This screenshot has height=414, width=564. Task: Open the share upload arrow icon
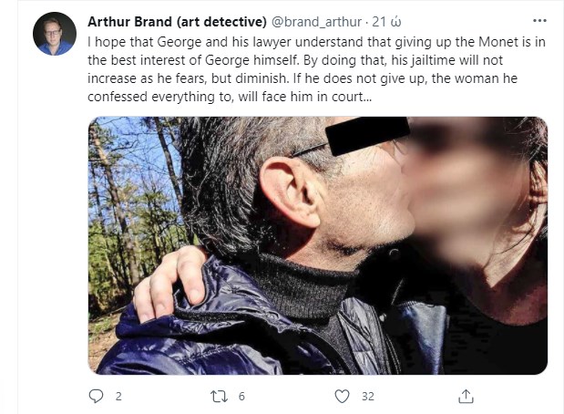coord(466,396)
